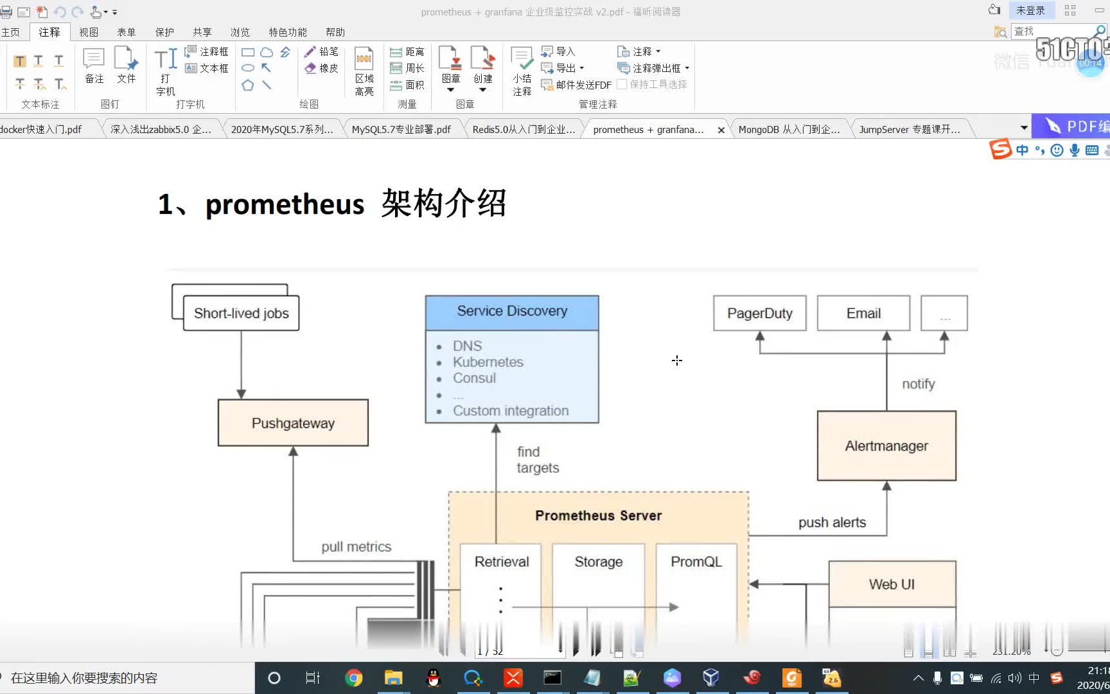Click the system volume tray icon
Image resolution: width=1110 pixels, height=694 pixels.
point(1015,678)
